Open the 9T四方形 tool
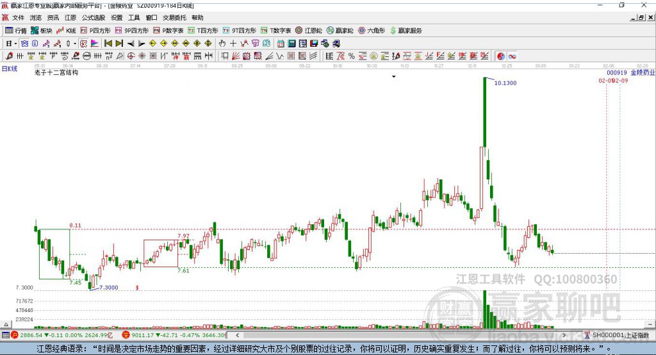 (240, 31)
